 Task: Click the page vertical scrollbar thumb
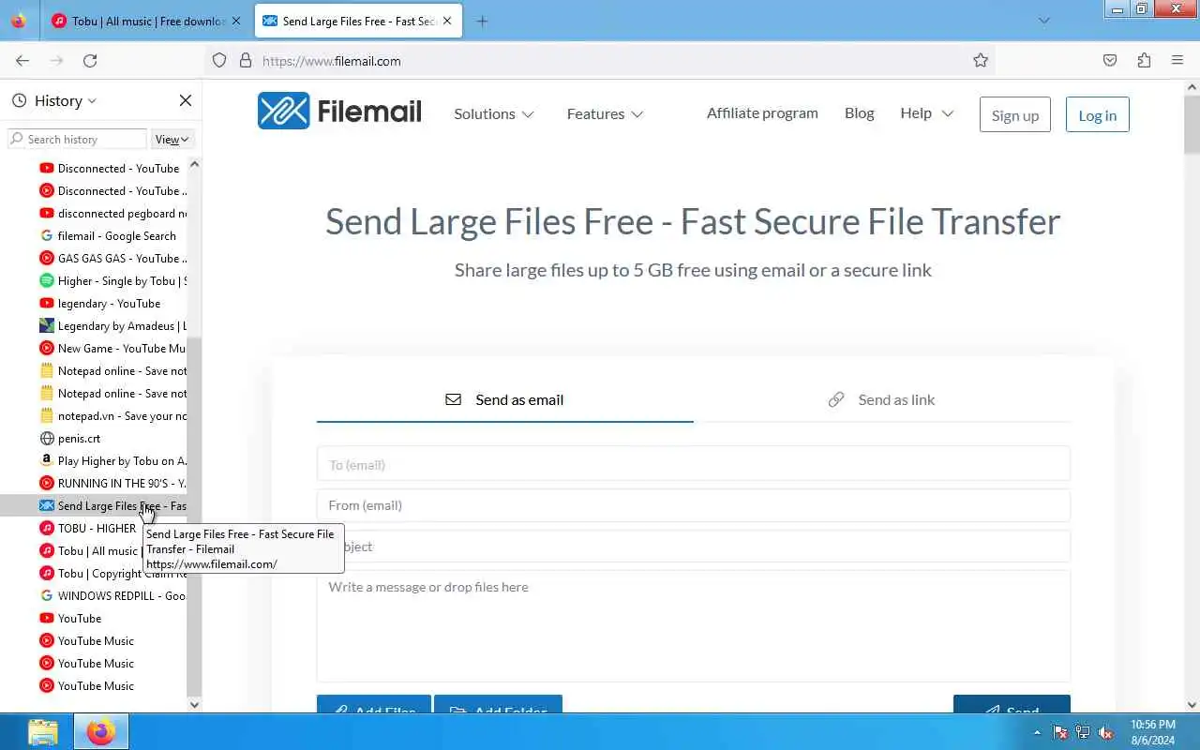click(1192, 125)
